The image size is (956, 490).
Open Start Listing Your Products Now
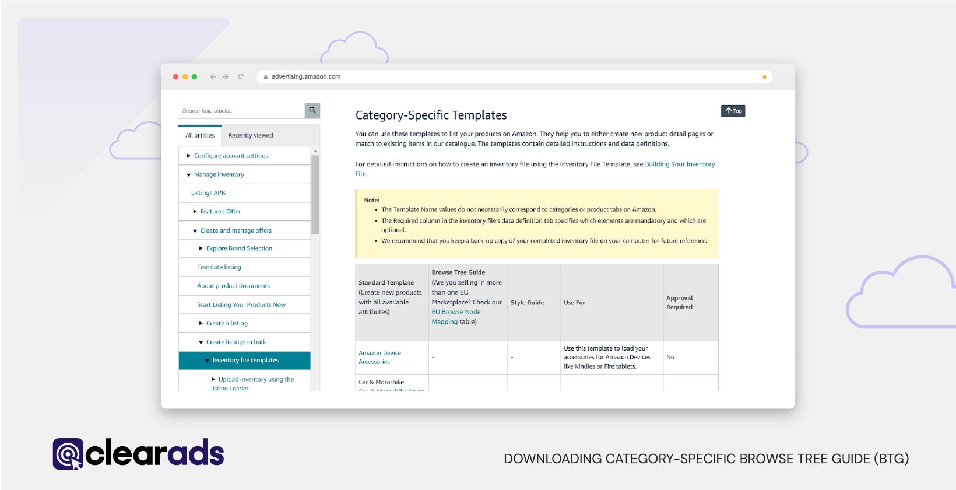(x=241, y=304)
